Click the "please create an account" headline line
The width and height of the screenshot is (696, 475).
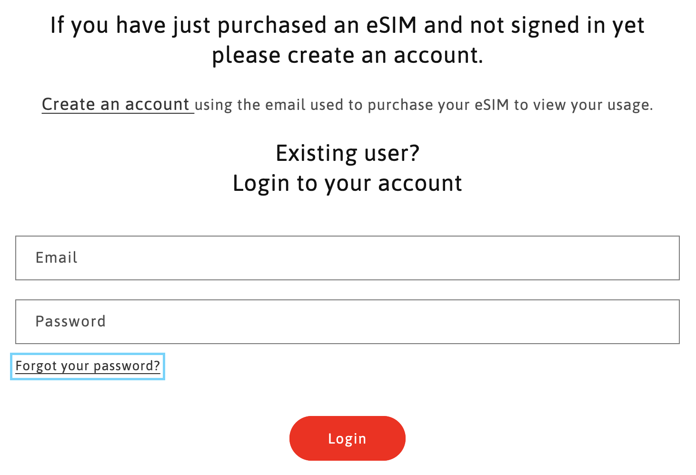coord(348,55)
